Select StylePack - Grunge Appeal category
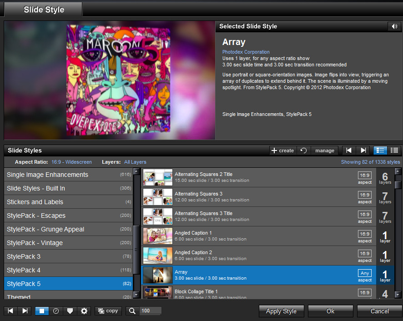403x321 pixels. (x=69, y=229)
